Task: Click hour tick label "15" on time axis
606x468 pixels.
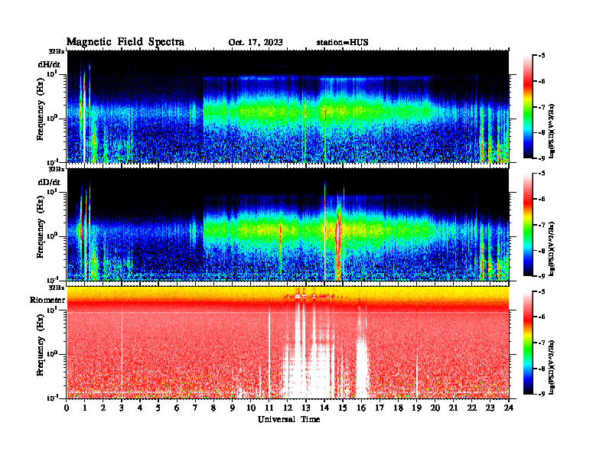Action: point(343,408)
